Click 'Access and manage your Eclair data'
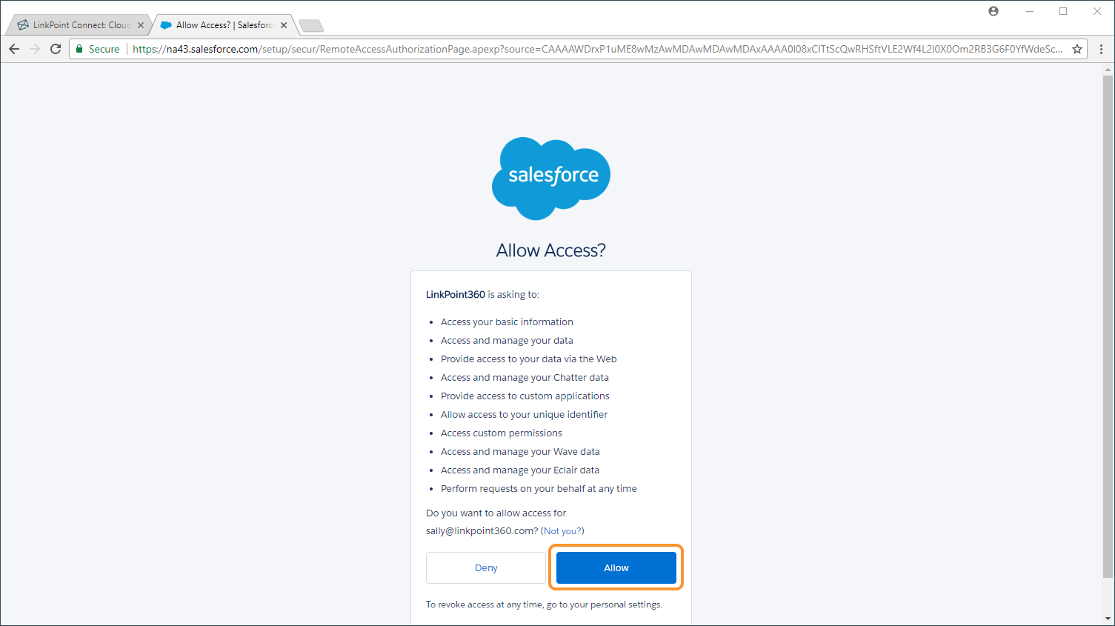Viewport: 1115px width, 626px height. coord(520,470)
